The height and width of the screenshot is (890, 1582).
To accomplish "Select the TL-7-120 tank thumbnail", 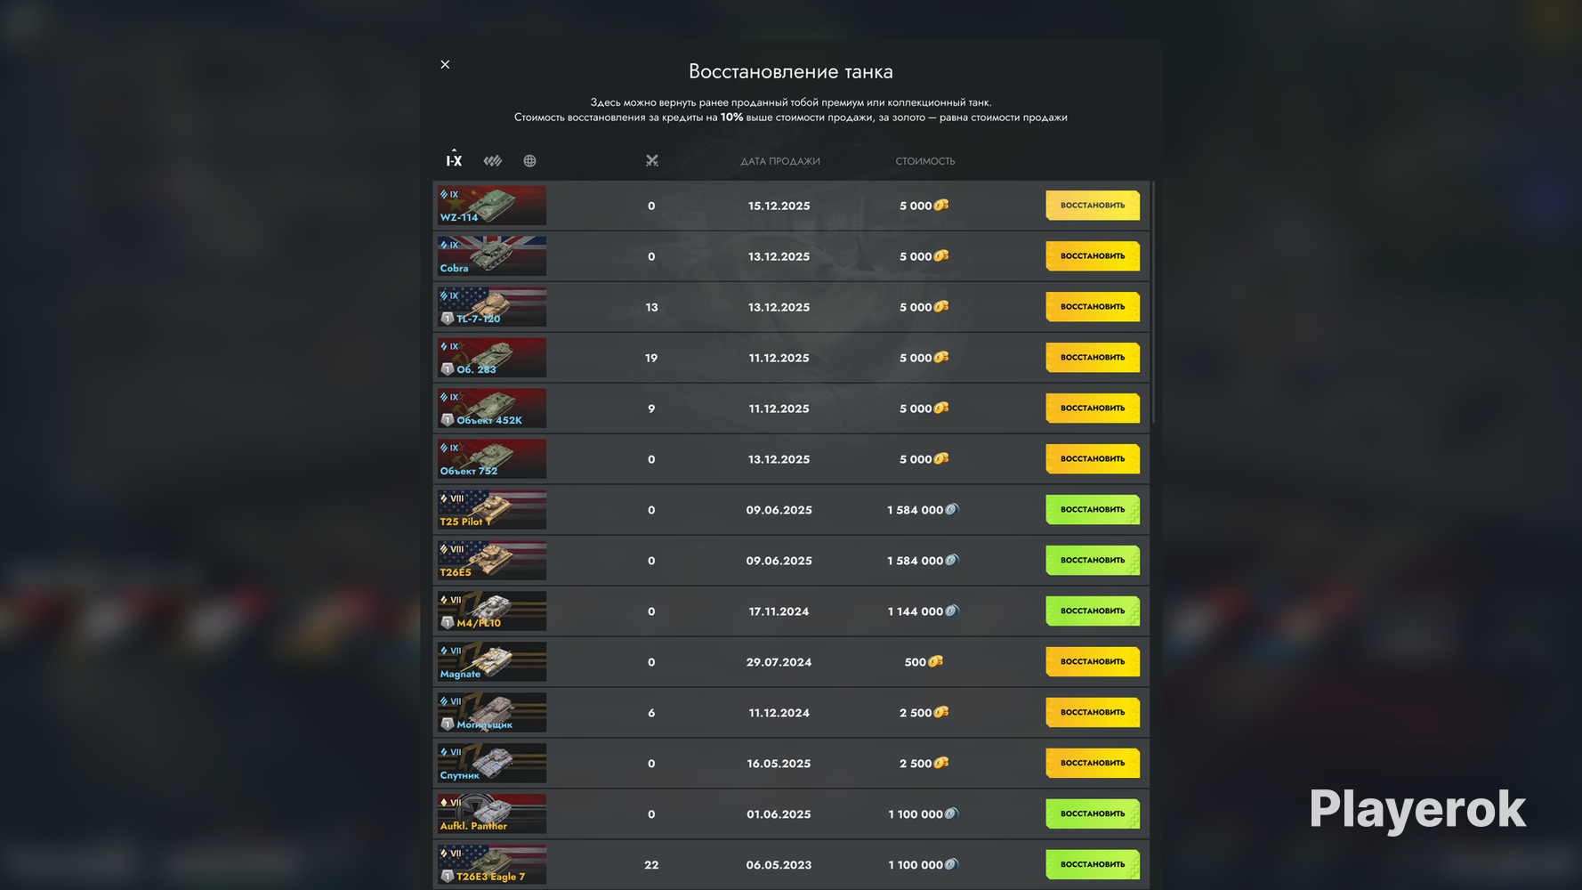I will click(x=491, y=307).
